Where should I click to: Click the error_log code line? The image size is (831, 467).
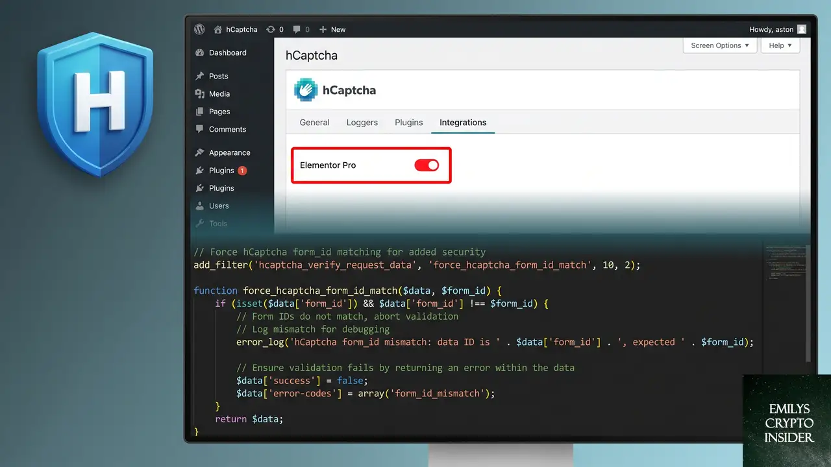click(x=495, y=342)
